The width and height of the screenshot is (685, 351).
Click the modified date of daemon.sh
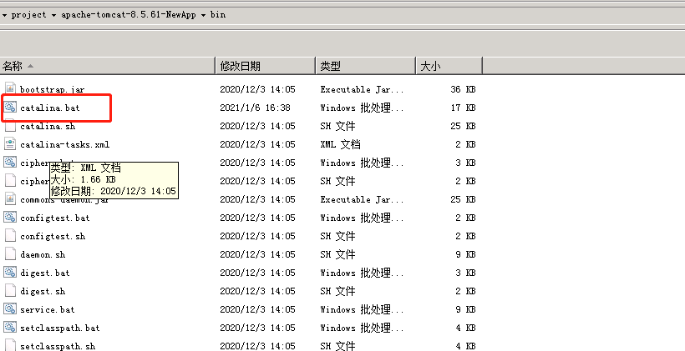[x=258, y=254]
